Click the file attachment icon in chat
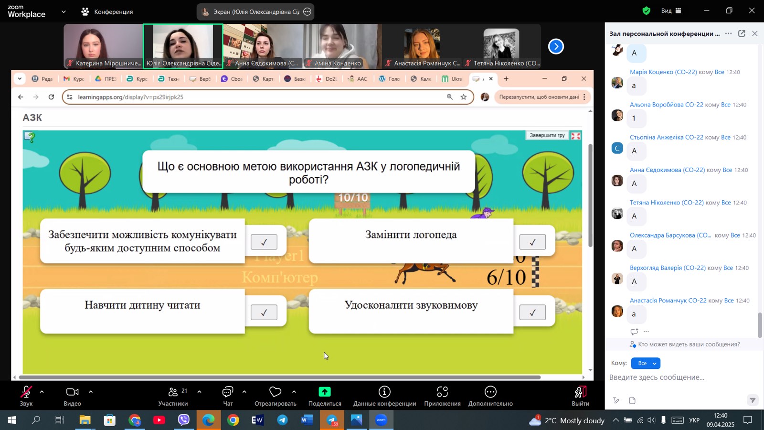The height and width of the screenshot is (430, 764). click(632, 400)
